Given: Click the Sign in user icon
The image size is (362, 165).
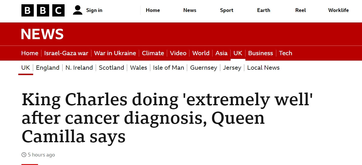Looking at the screenshot, I should point(77,10).
